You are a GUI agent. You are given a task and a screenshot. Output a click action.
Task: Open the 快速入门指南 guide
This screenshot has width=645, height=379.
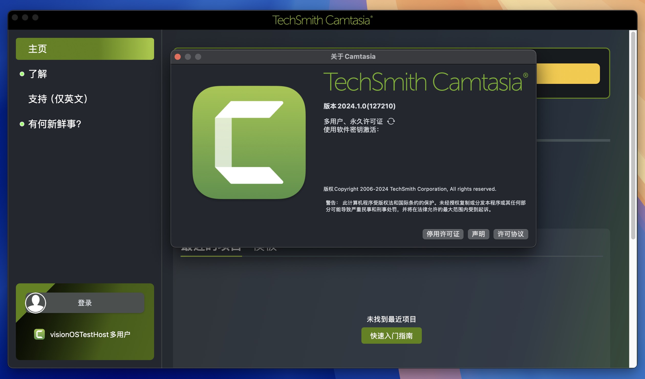391,336
